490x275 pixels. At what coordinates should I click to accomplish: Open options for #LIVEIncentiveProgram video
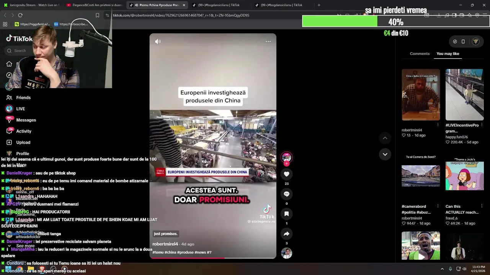point(482,125)
